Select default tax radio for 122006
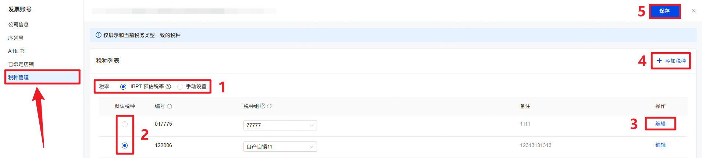Image resolution: width=702 pixels, height=158 pixels. (x=125, y=146)
